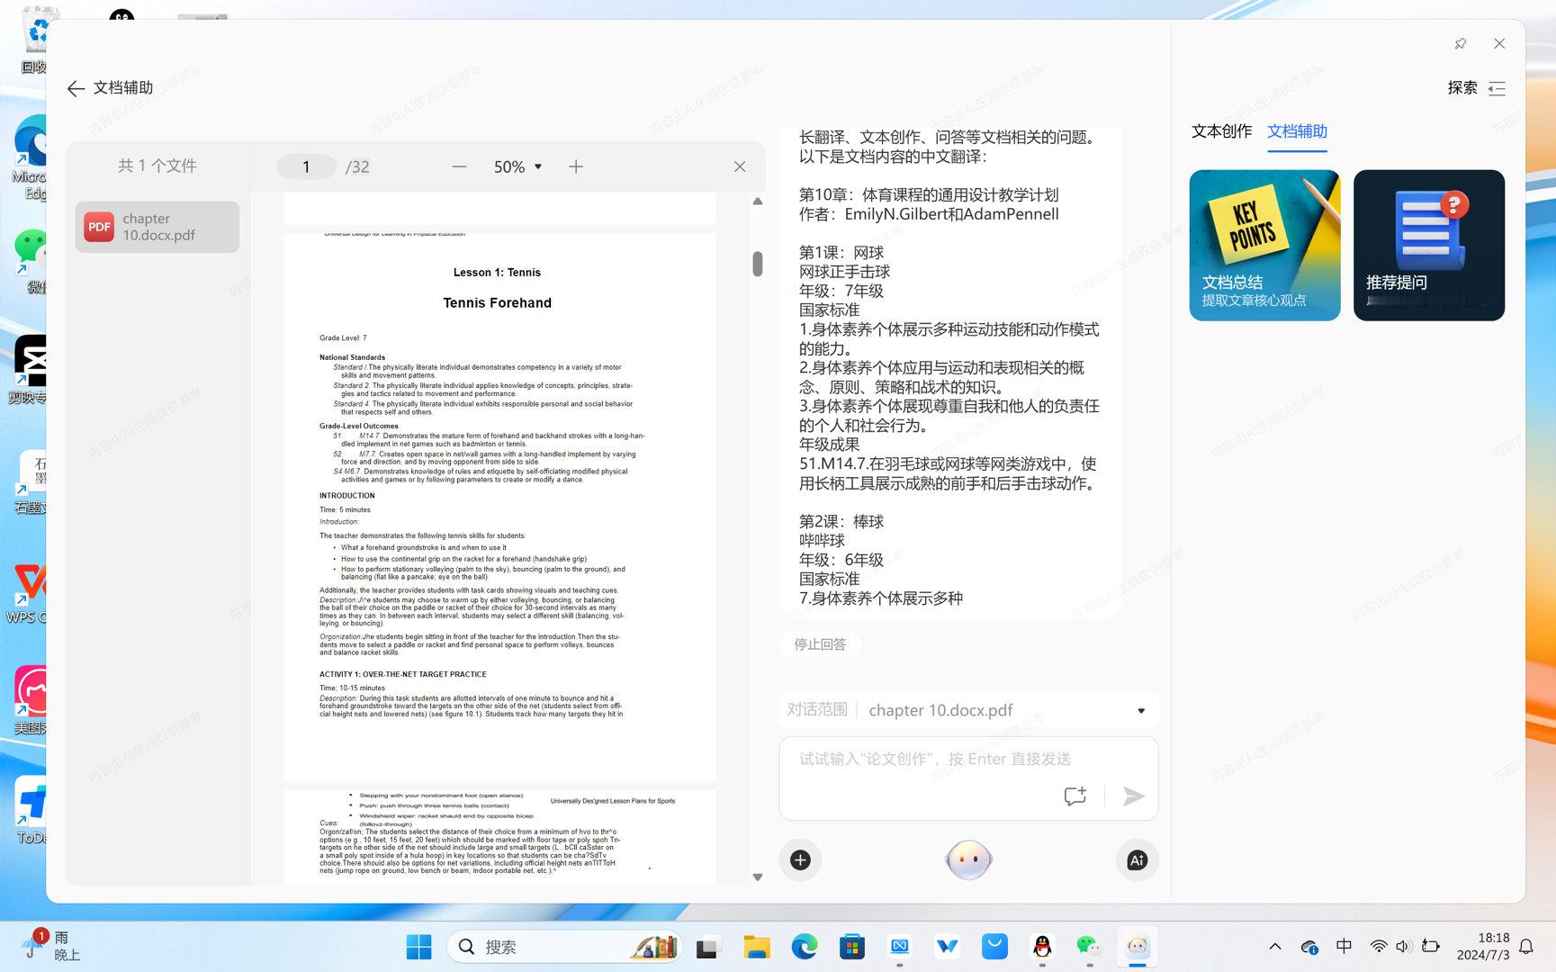Launch Microsoft Edge from taskbar
Viewport: 1556px width, 972px height.
pyautogui.click(x=804, y=947)
